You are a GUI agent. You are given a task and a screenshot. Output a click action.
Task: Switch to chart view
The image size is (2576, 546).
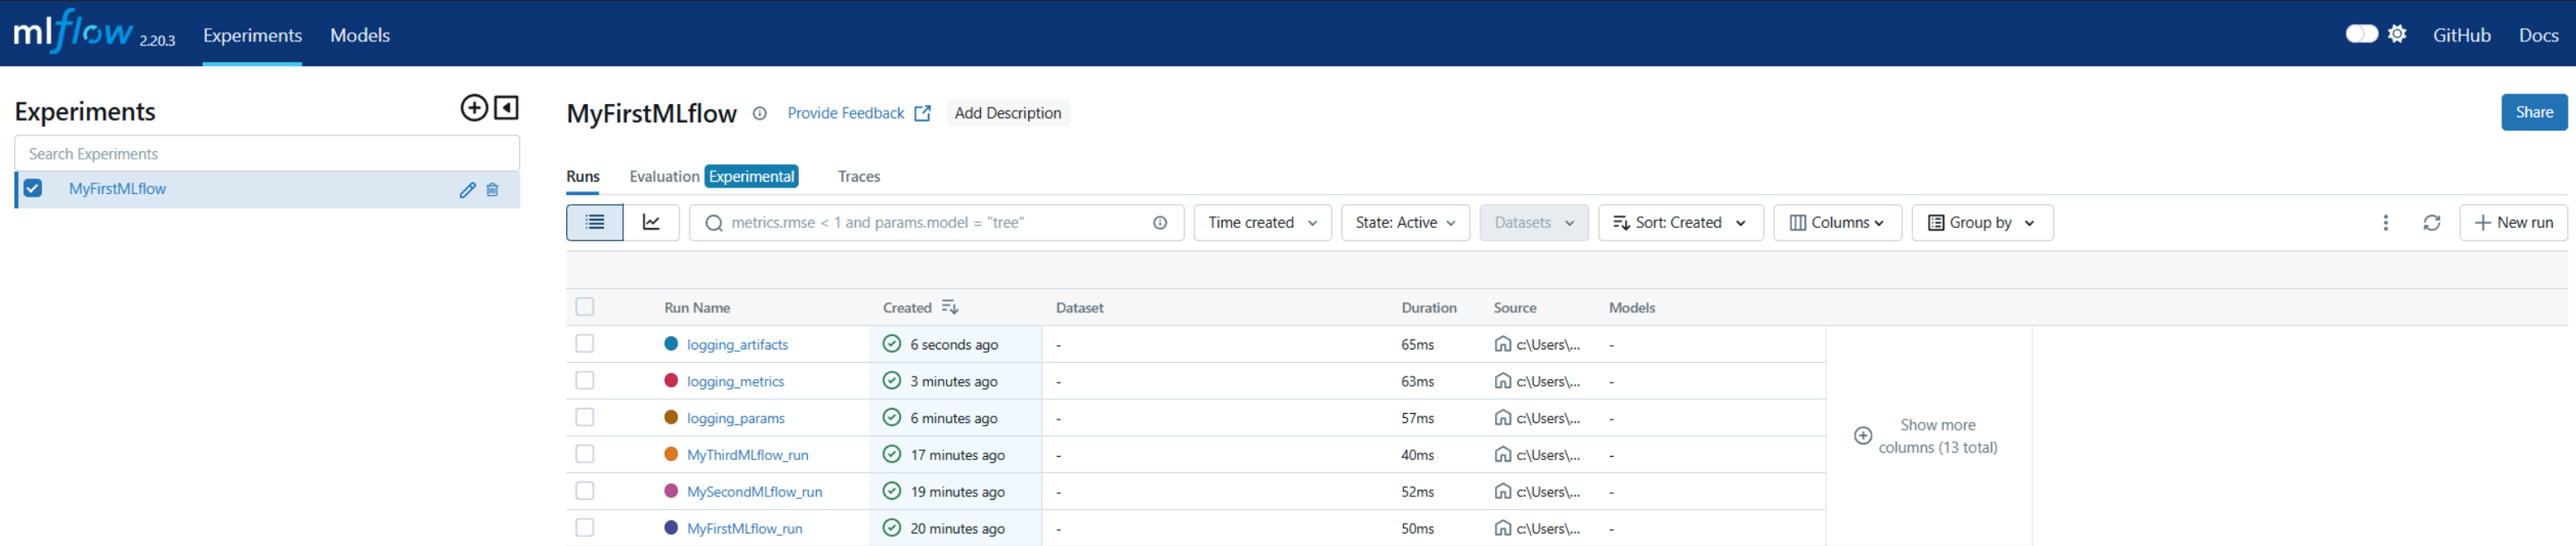(651, 222)
